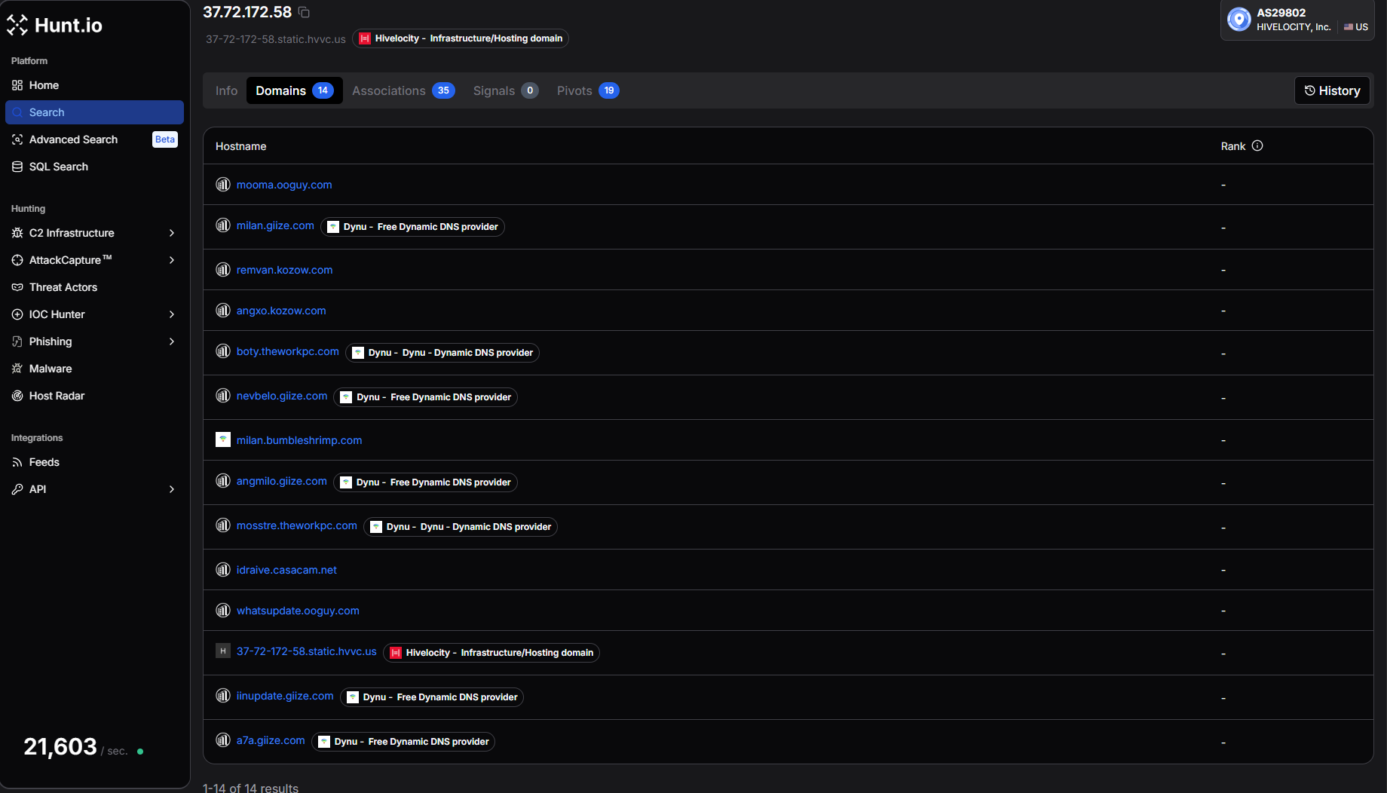The image size is (1387, 793).
Task: Click the favicon next to milan.bumbleshrimp.com
Action: click(x=223, y=439)
